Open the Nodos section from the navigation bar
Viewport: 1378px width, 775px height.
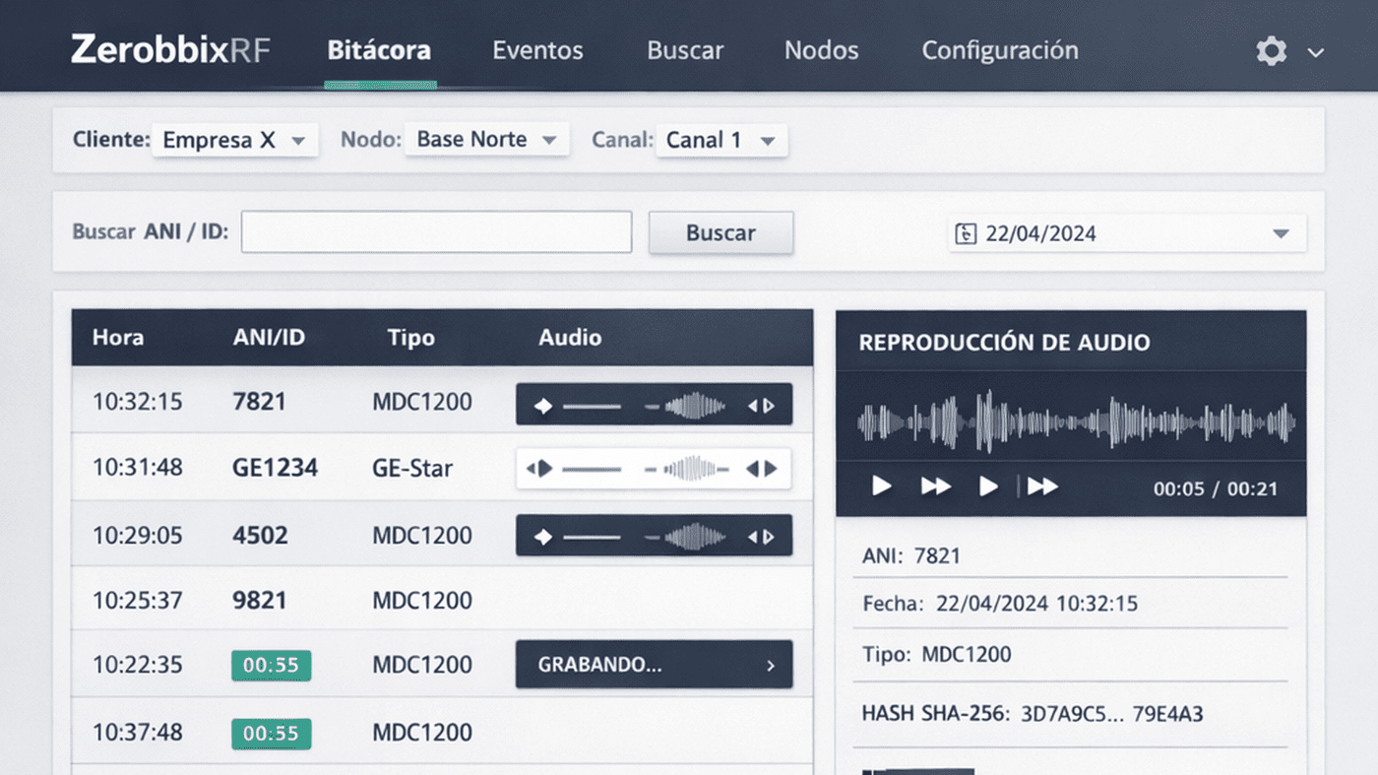(x=821, y=50)
